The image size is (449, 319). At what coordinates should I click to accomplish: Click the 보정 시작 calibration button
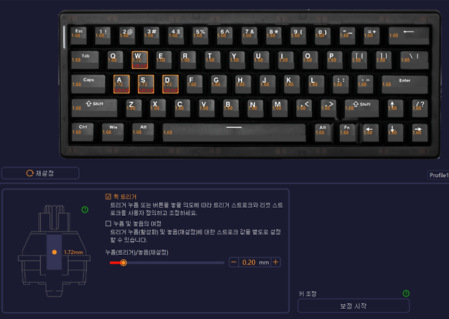[353, 306]
